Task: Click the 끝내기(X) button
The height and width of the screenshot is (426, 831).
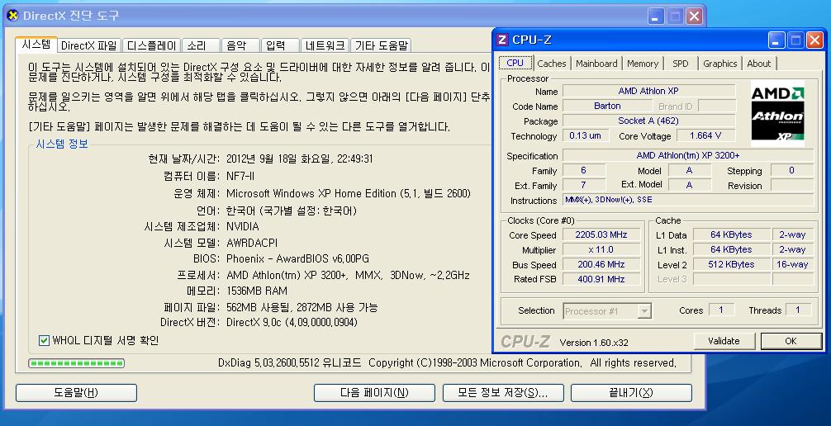Action: (x=631, y=393)
